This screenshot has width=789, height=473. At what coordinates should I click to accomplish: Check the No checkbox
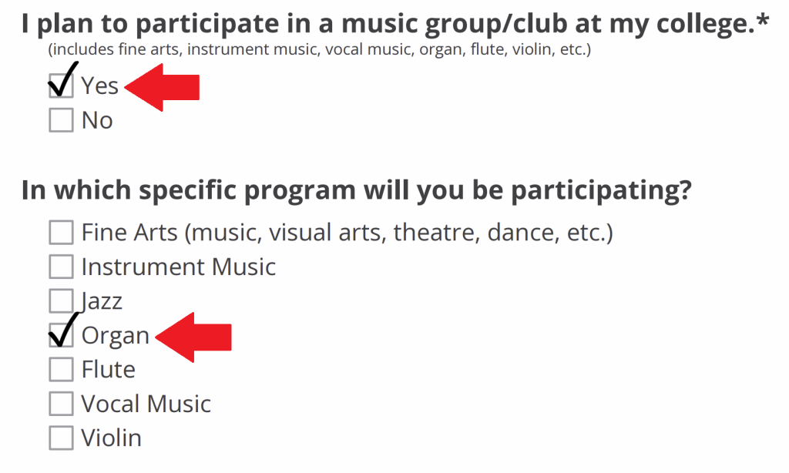point(60,120)
